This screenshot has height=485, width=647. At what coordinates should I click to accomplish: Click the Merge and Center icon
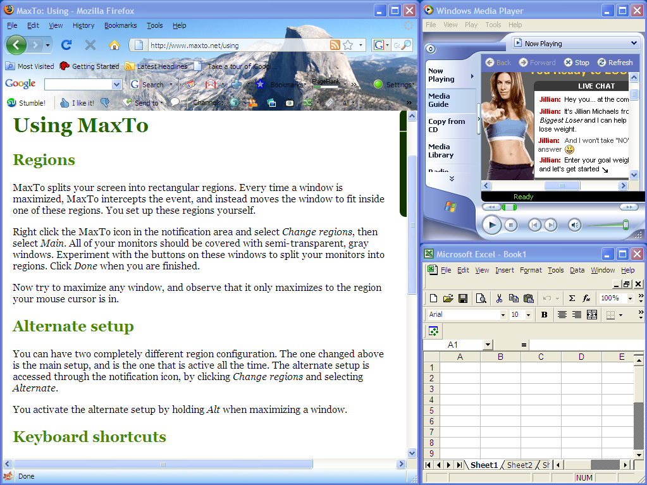[592, 314]
